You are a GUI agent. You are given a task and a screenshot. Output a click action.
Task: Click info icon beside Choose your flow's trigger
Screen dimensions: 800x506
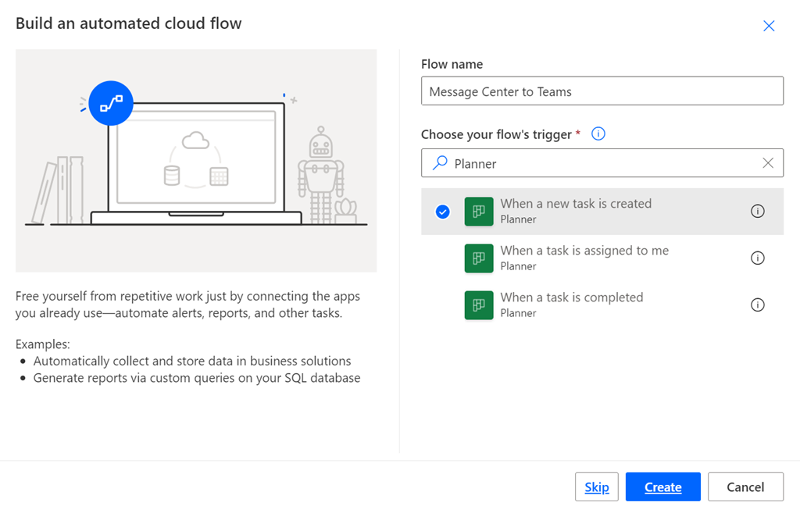pyautogui.click(x=598, y=134)
